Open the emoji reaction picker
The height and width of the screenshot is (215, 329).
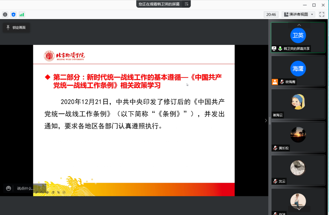[9, 189]
